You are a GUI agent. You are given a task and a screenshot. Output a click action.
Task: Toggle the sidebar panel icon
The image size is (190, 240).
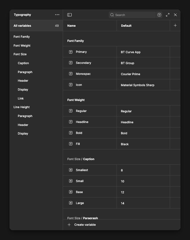click(70, 15)
